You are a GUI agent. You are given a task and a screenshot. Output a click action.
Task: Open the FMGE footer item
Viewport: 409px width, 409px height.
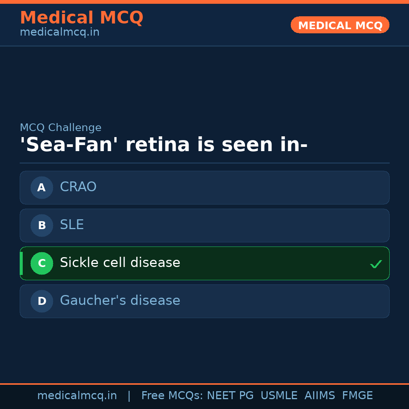click(x=357, y=396)
